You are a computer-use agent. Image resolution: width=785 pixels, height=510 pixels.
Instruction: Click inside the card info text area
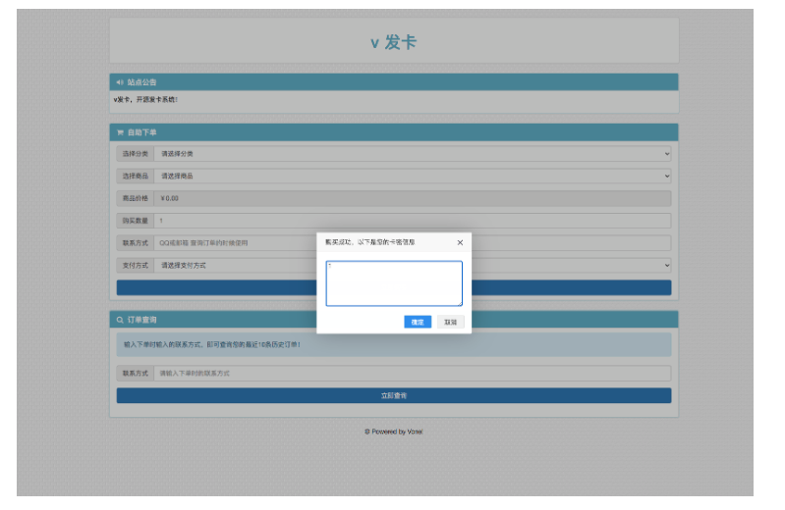point(393,283)
